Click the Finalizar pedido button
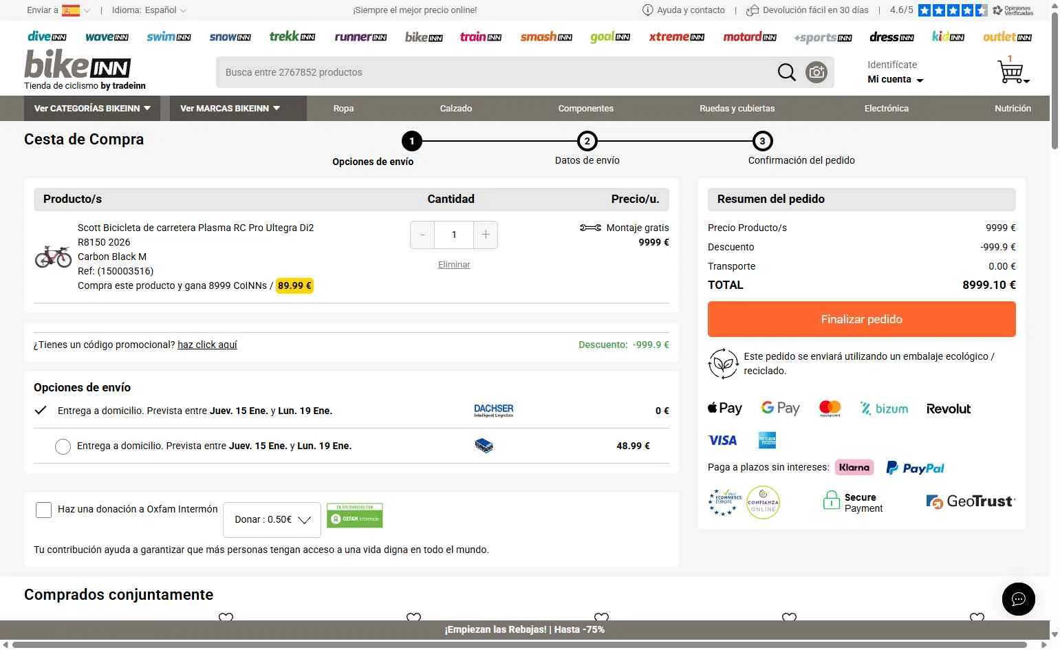 862,319
